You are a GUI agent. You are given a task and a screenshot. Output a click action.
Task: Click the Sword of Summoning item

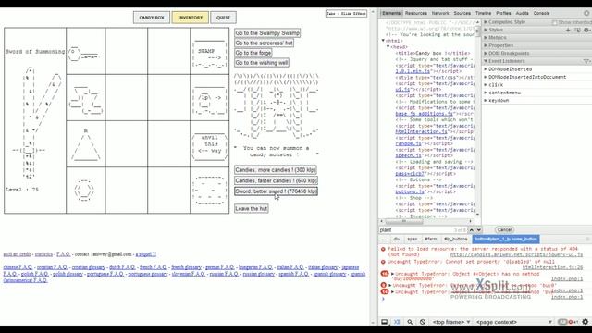click(x=35, y=120)
